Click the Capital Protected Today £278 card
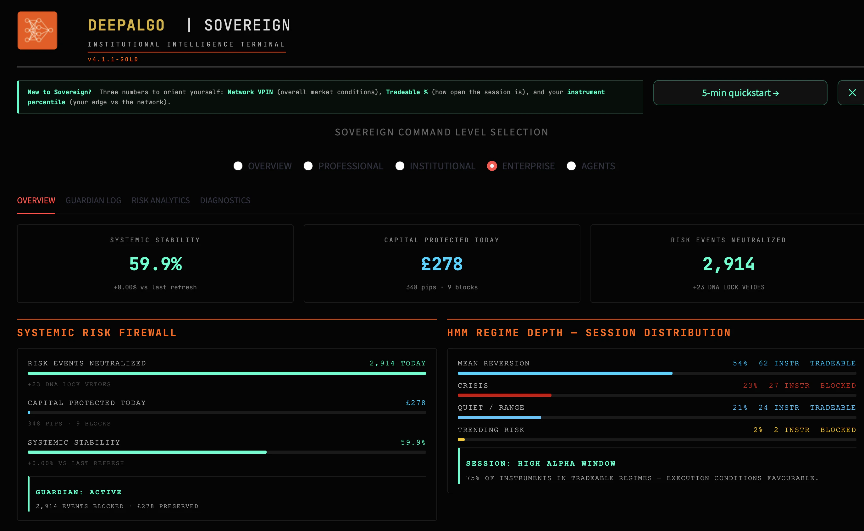Screen dimensions: 864x531 pos(442,263)
